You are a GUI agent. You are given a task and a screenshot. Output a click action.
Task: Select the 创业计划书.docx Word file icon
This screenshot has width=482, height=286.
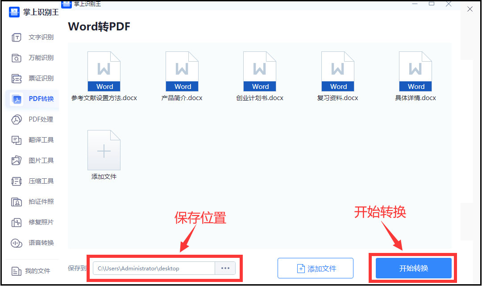[260, 71]
